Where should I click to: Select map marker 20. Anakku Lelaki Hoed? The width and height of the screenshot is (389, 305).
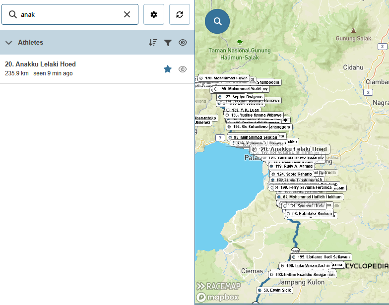[290, 149]
